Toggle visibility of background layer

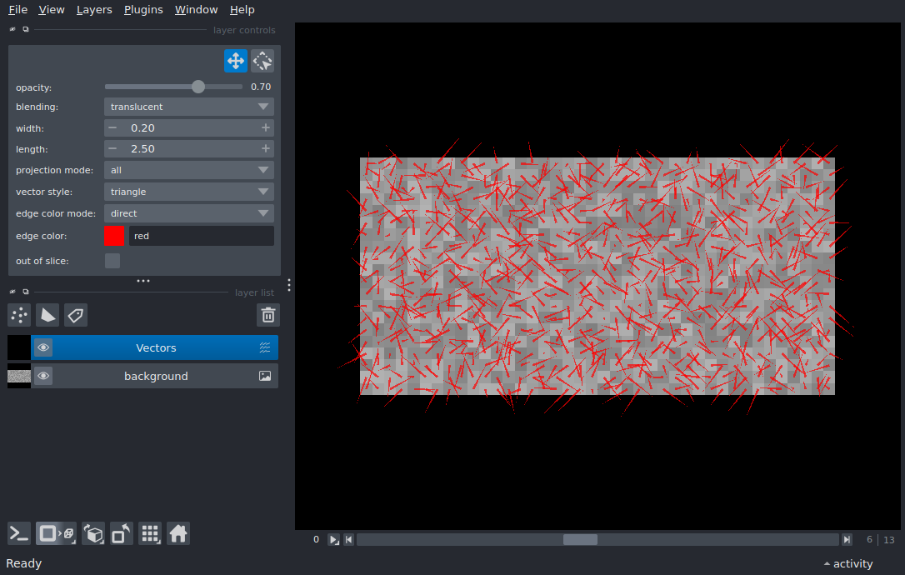[43, 376]
